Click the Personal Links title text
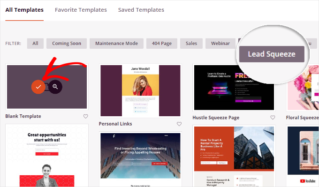Image resolution: width=319 pixels, height=187 pixels. 115,124
